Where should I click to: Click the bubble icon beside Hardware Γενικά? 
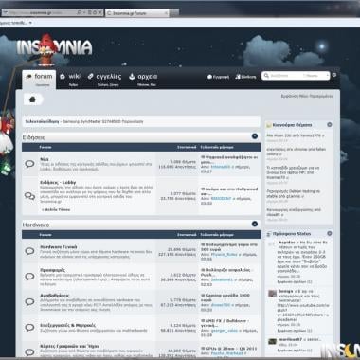pyautogui.click(x=29, y=251)
